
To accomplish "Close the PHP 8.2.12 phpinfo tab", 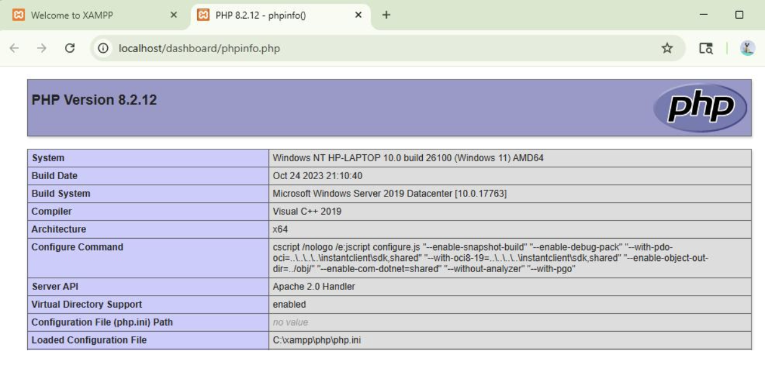I will pyautogui.click(x=358, y=15).
